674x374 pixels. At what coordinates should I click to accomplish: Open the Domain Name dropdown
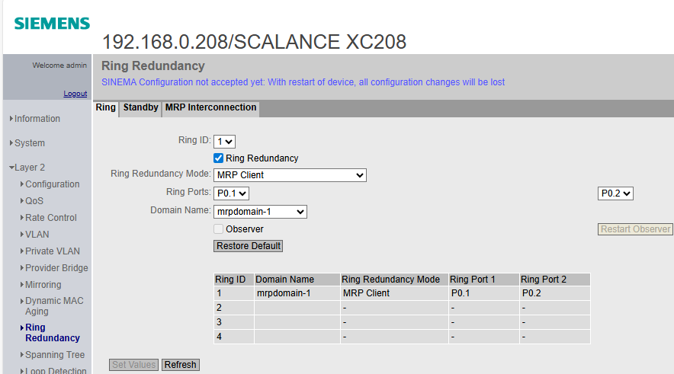[x=260, y=211]
